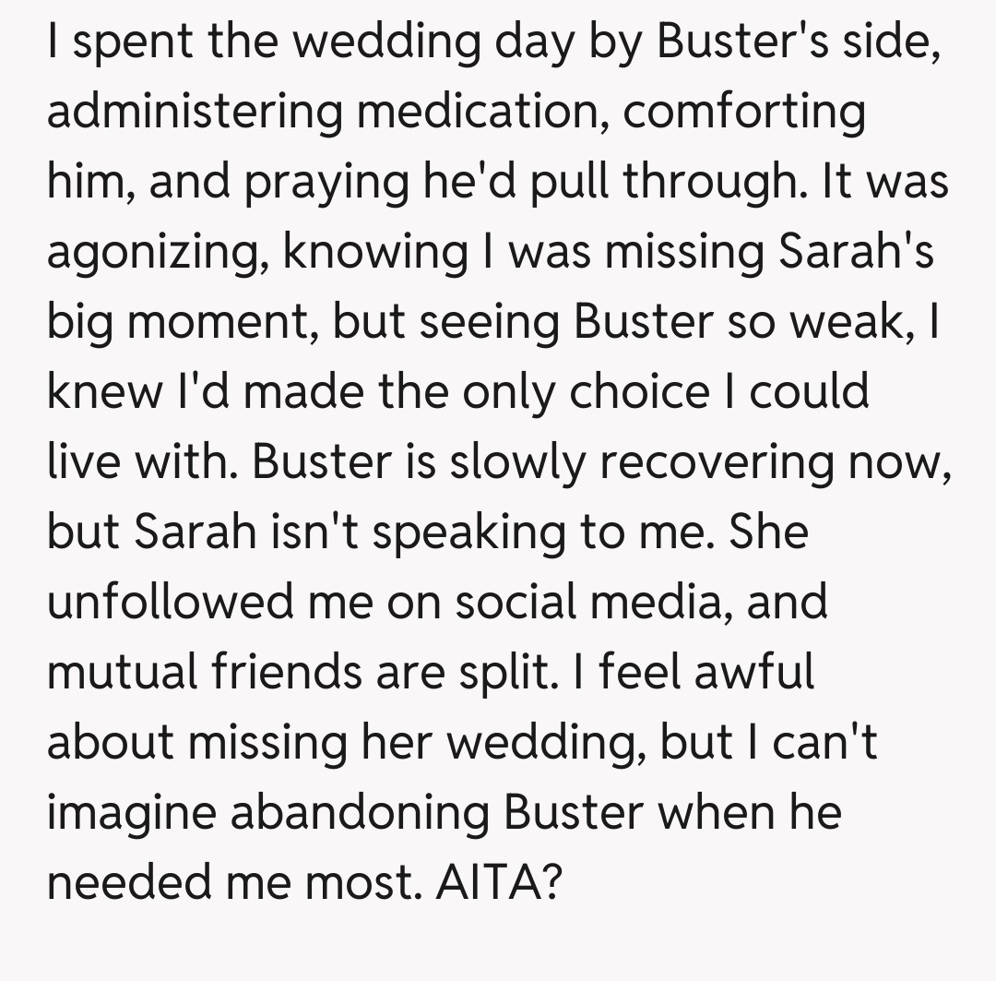Click the word "abandoning" in the post
The image size is (996, 981).
point(361,812)
